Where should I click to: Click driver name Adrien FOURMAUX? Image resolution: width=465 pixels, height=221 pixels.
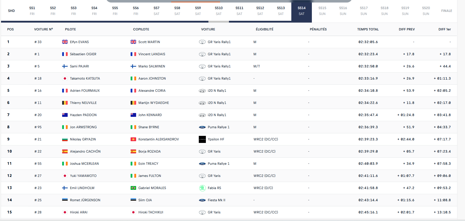[85, 91]
